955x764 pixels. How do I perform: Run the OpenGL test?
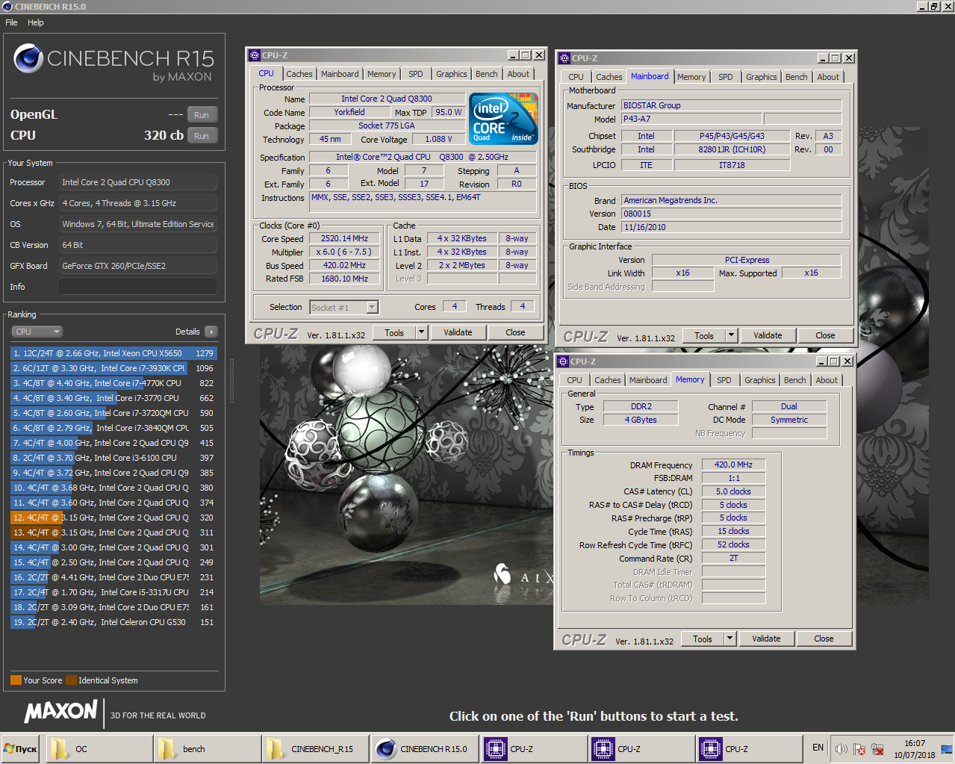(x=202, y=115)
